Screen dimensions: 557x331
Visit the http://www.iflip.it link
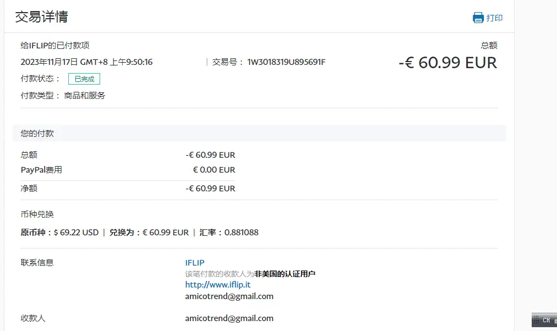(218, 285)
